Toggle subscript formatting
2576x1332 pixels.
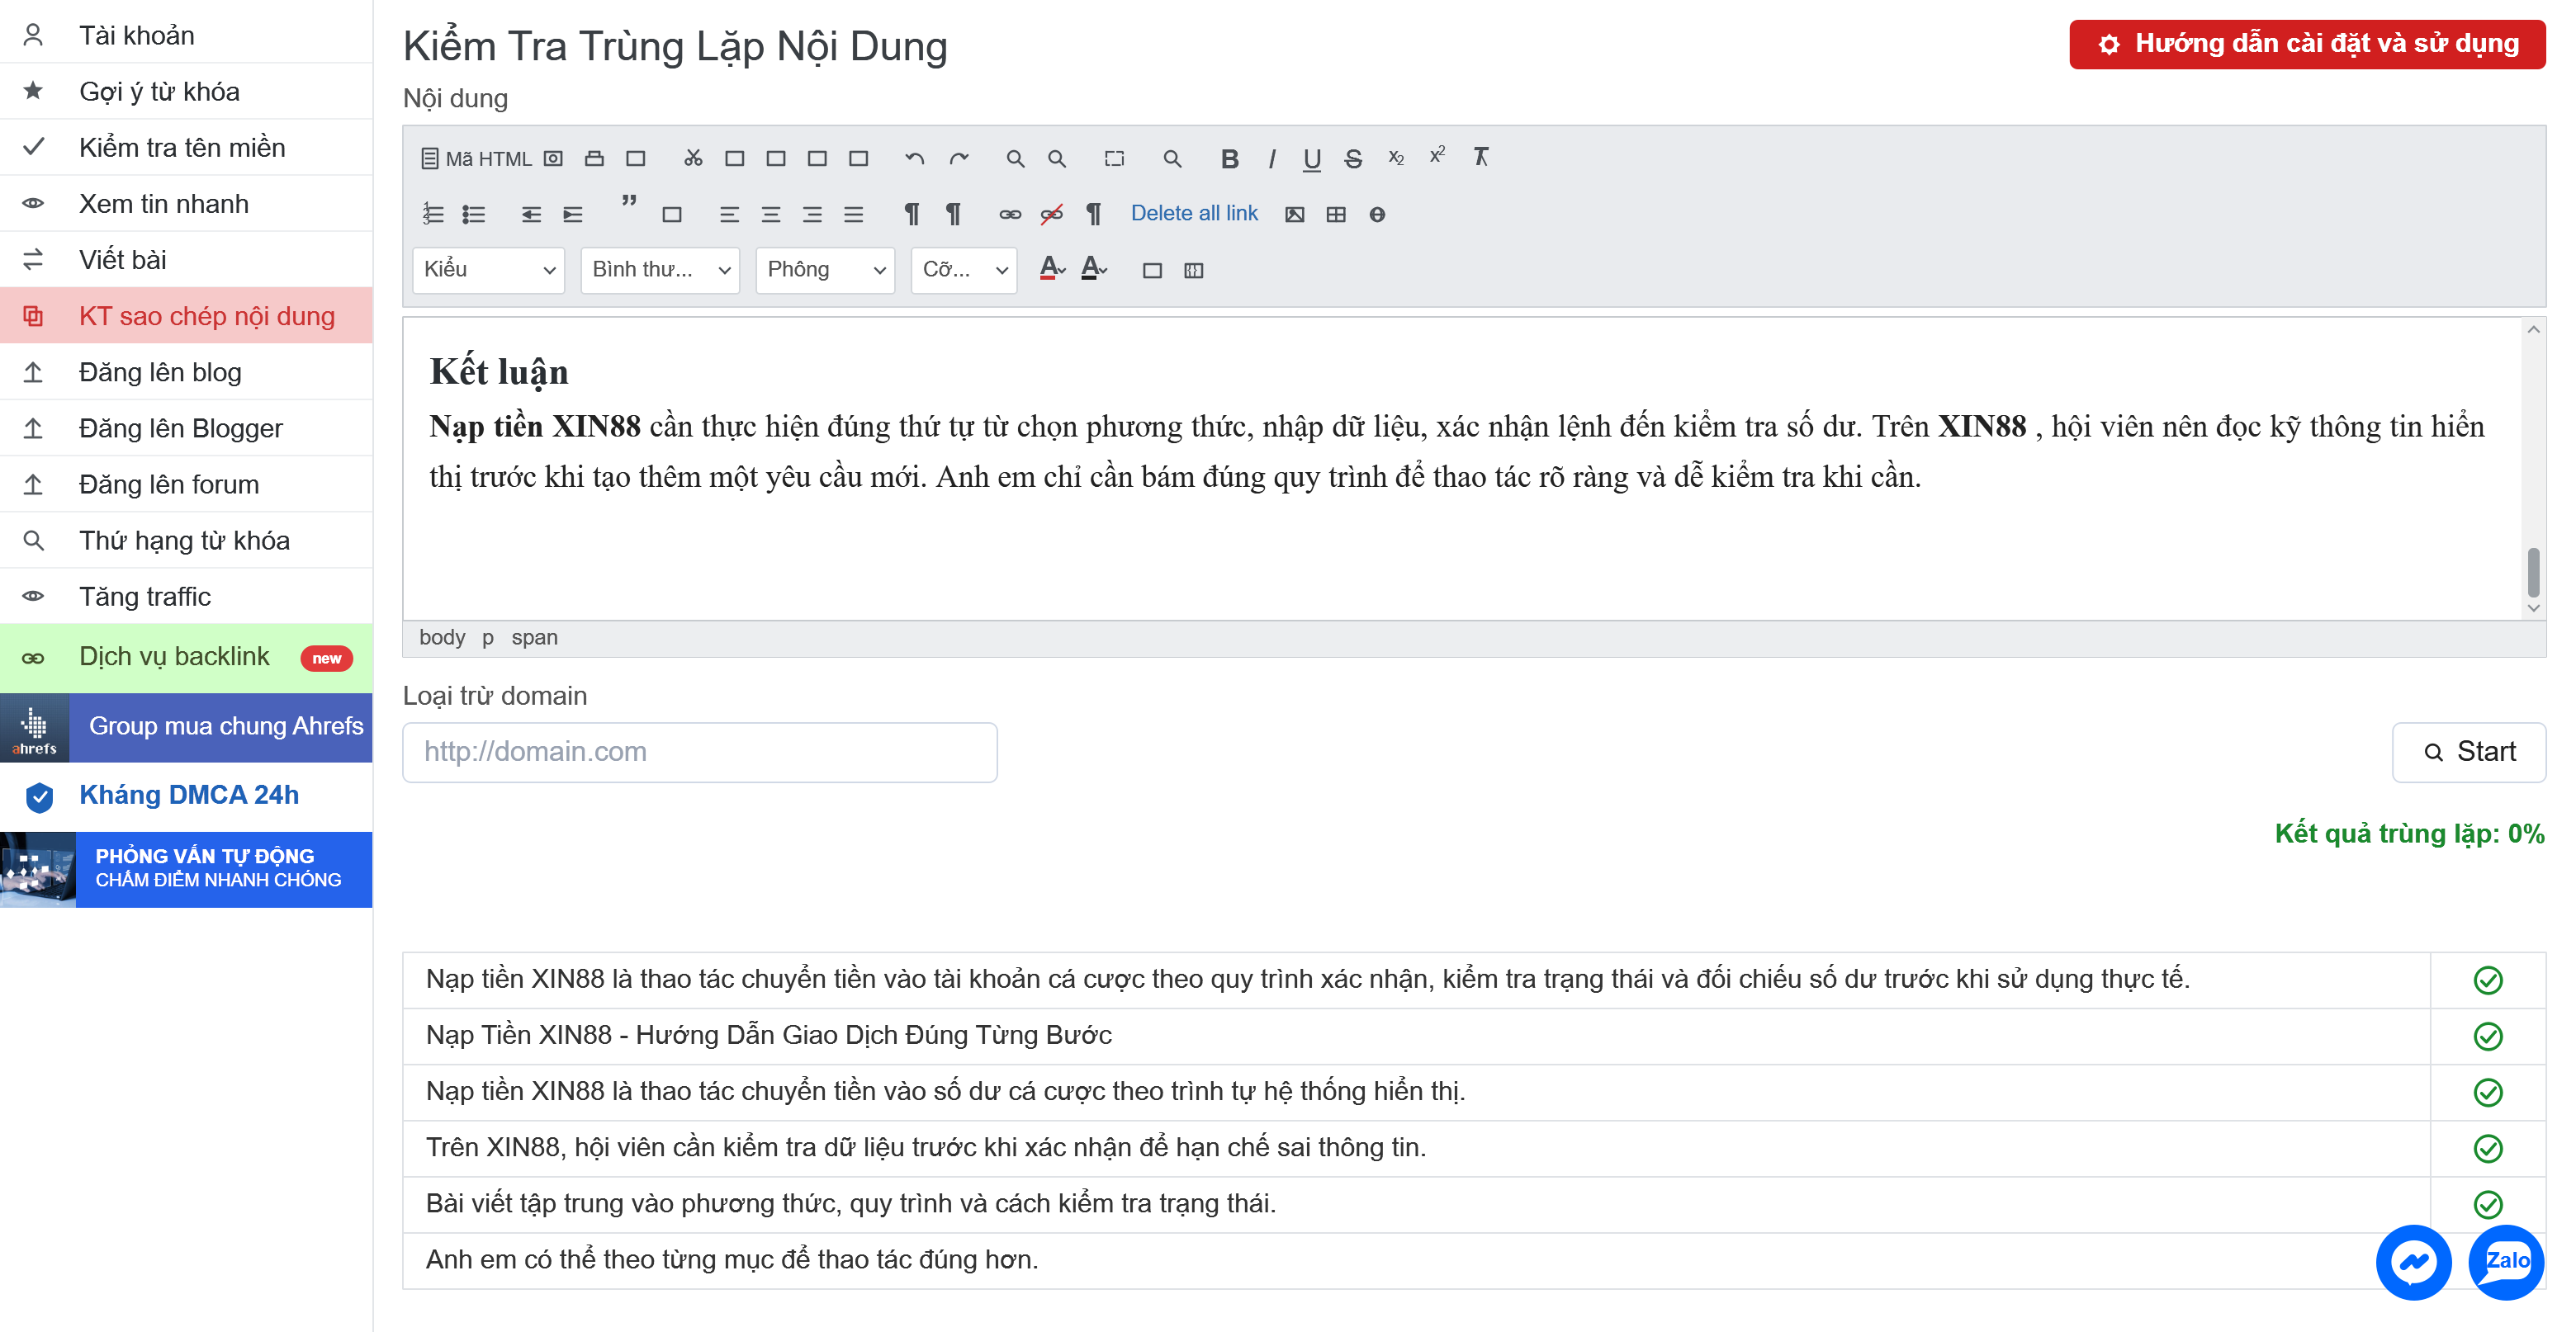pos(1396,159)
